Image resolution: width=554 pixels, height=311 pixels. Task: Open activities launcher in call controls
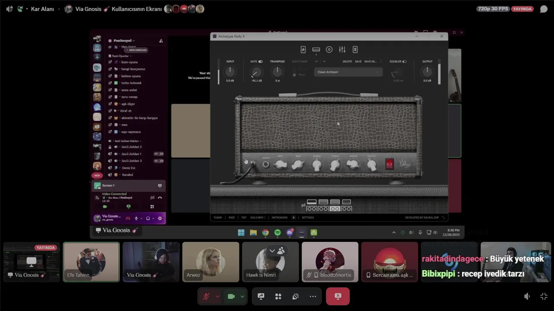click(278, 296)
